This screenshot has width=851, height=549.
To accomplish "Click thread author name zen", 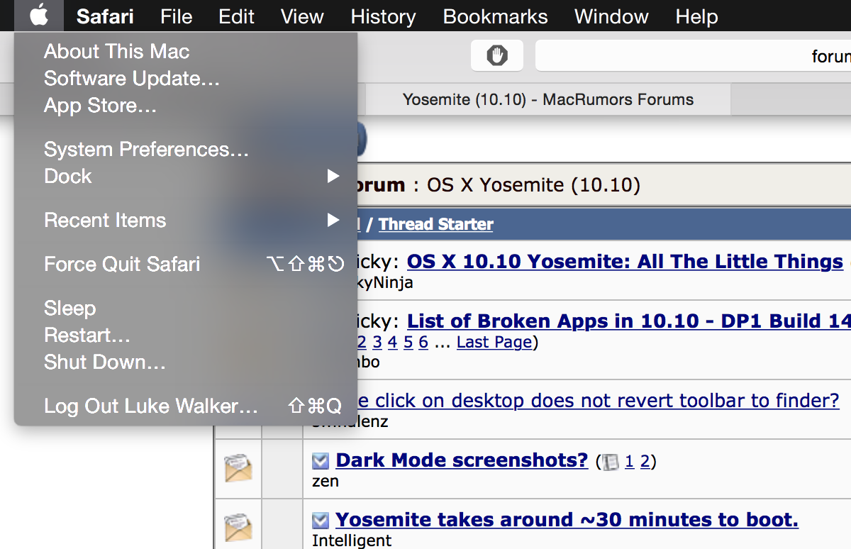I will (326, 482).
